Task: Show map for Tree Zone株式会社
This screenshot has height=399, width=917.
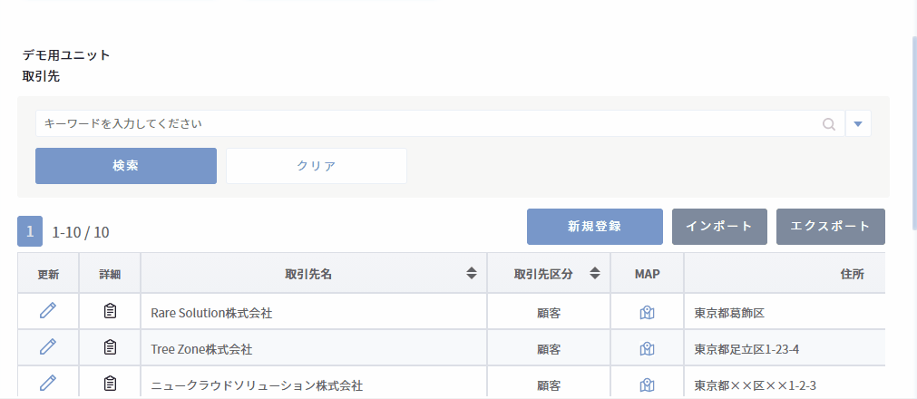Action: (647, 349)
